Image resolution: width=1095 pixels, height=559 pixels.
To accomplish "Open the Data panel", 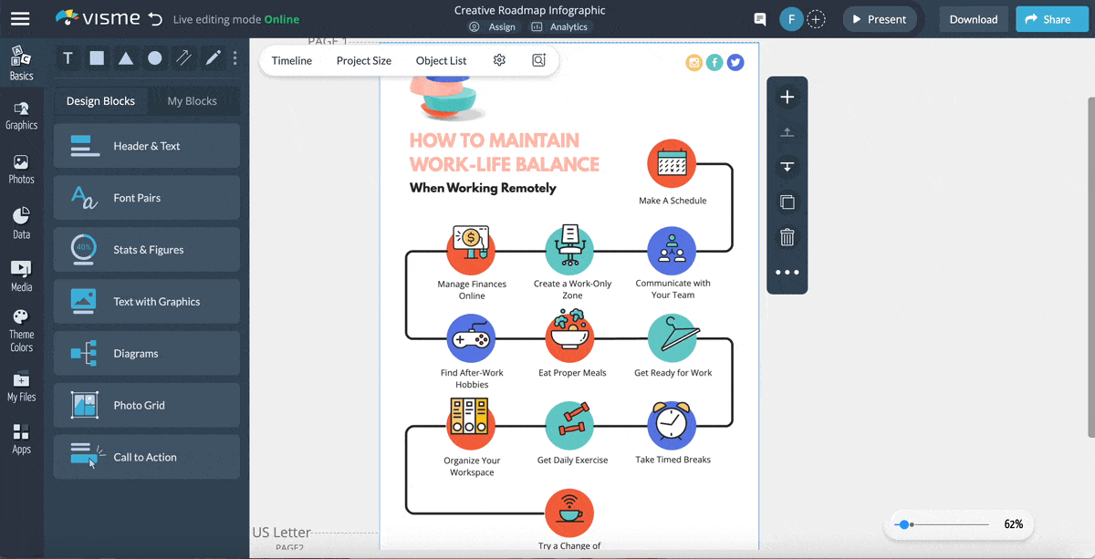I will pyautogui.click(x=21, y=219).
